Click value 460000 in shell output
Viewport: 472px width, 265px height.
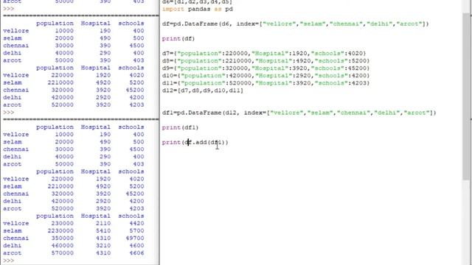pyautogui.click(x=62, y=245)
